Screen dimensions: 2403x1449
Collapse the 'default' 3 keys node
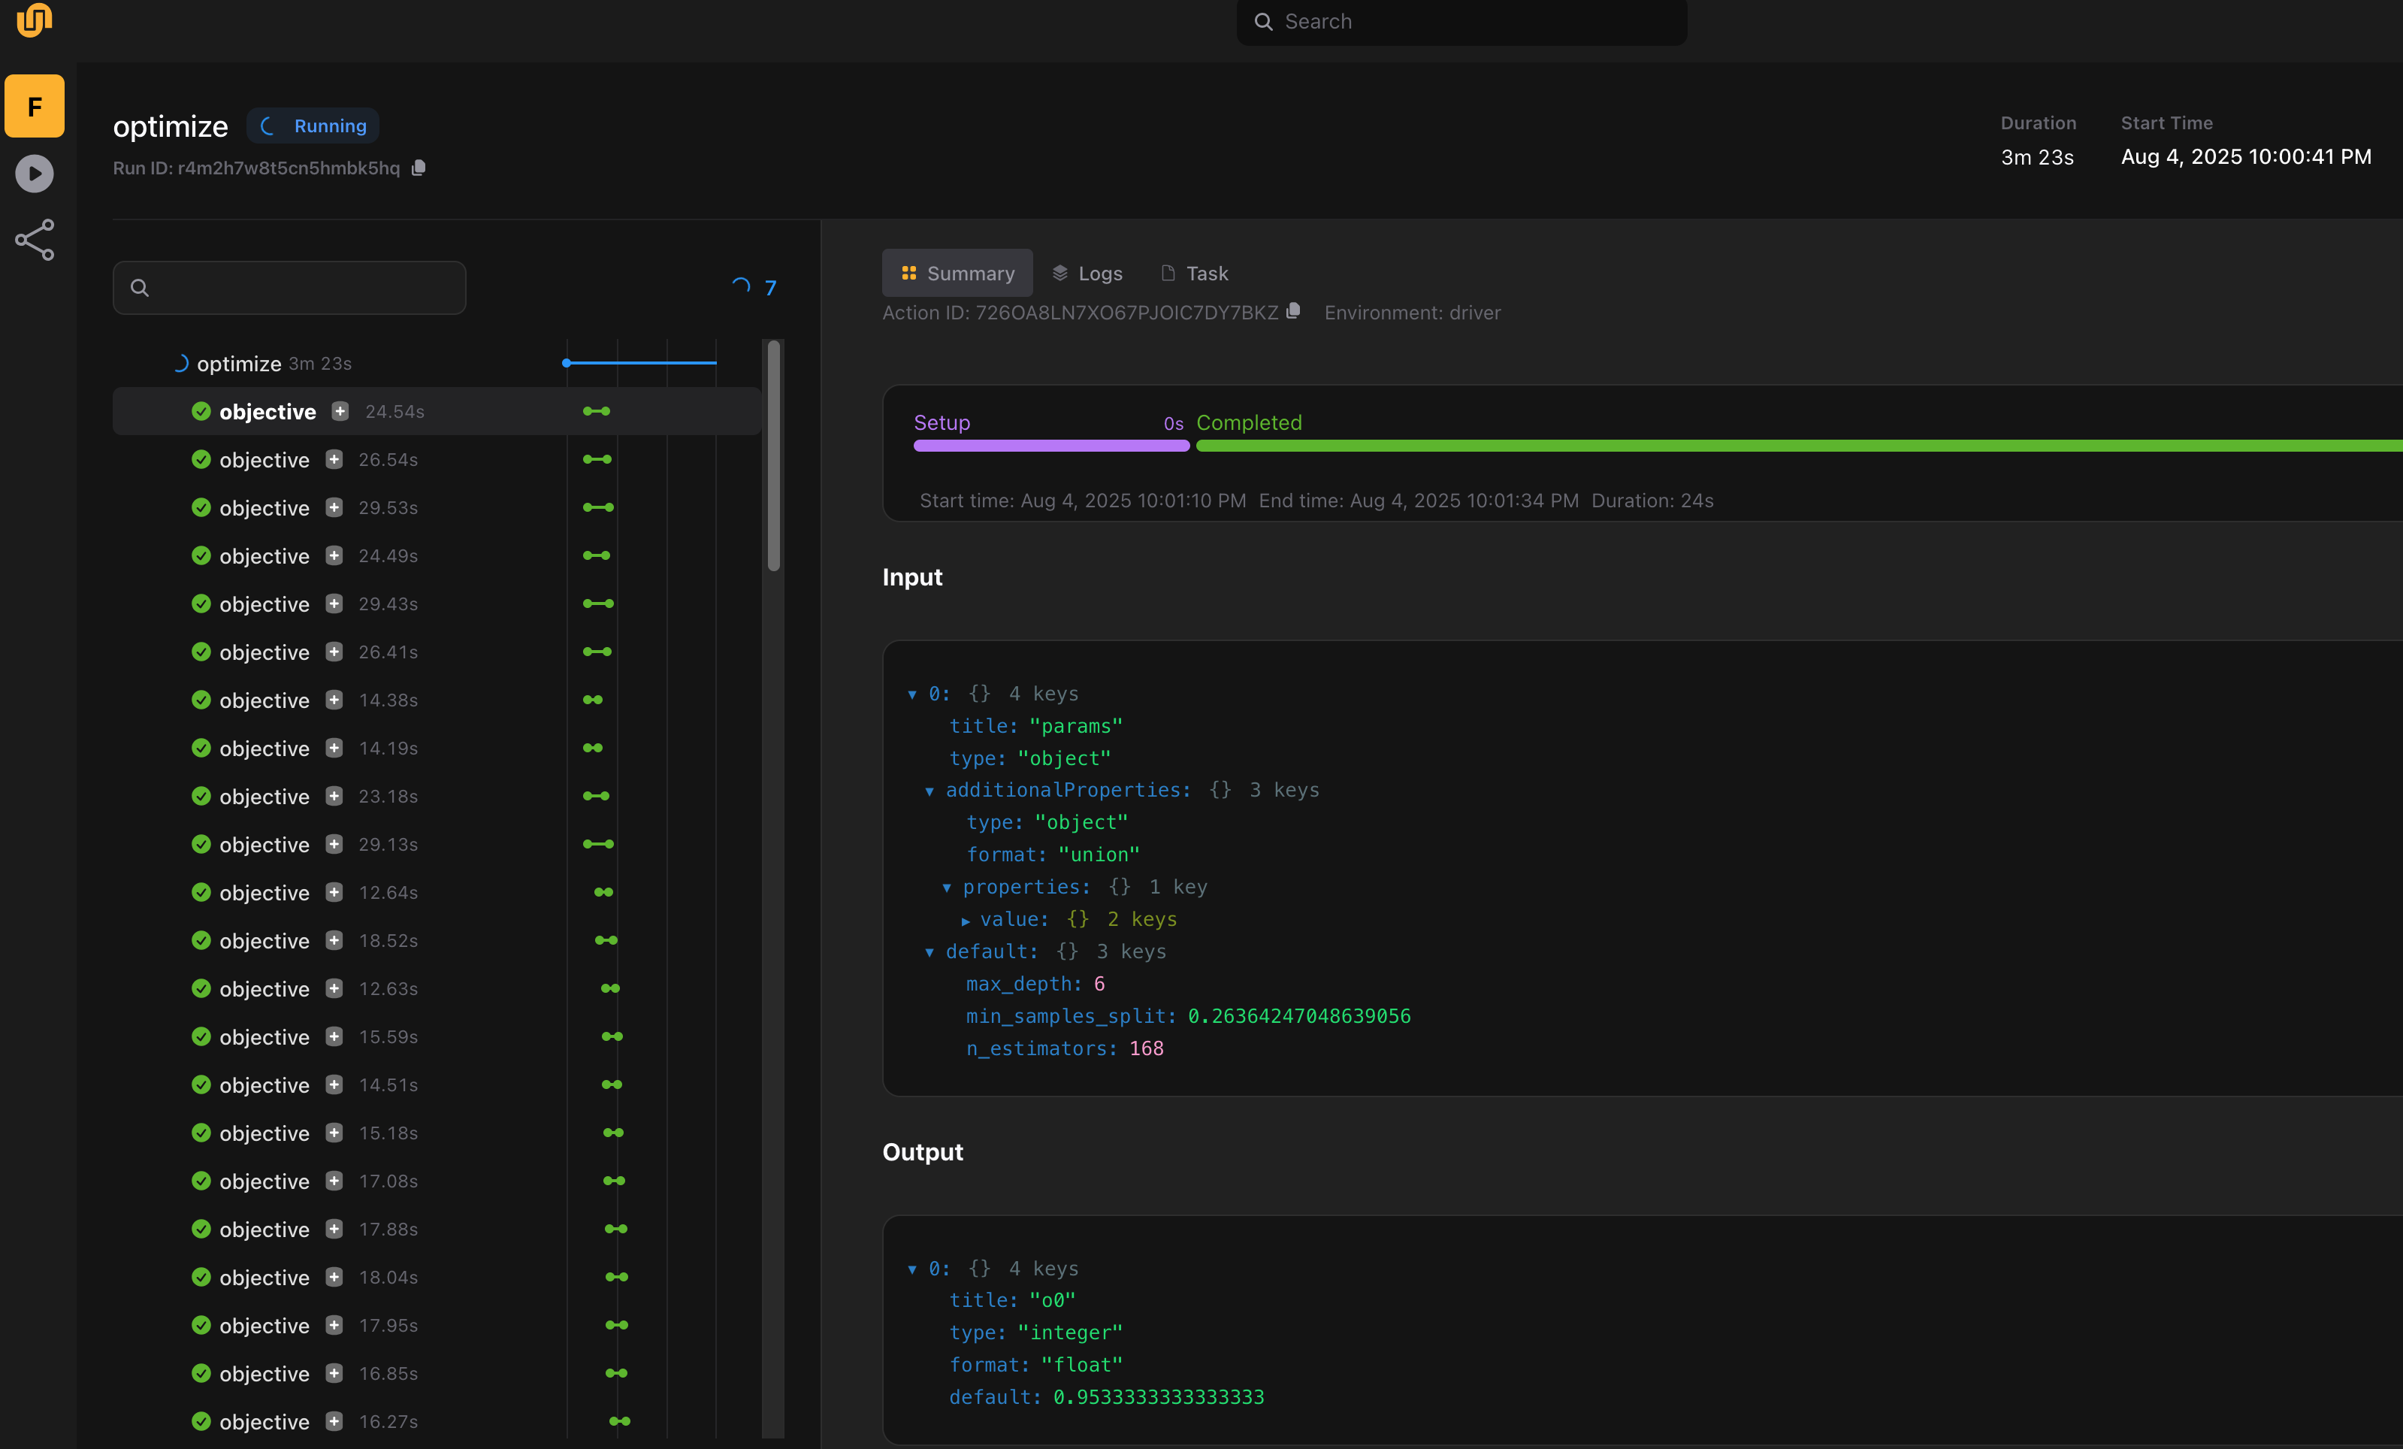pyautogui.click(x=929, y=951)
